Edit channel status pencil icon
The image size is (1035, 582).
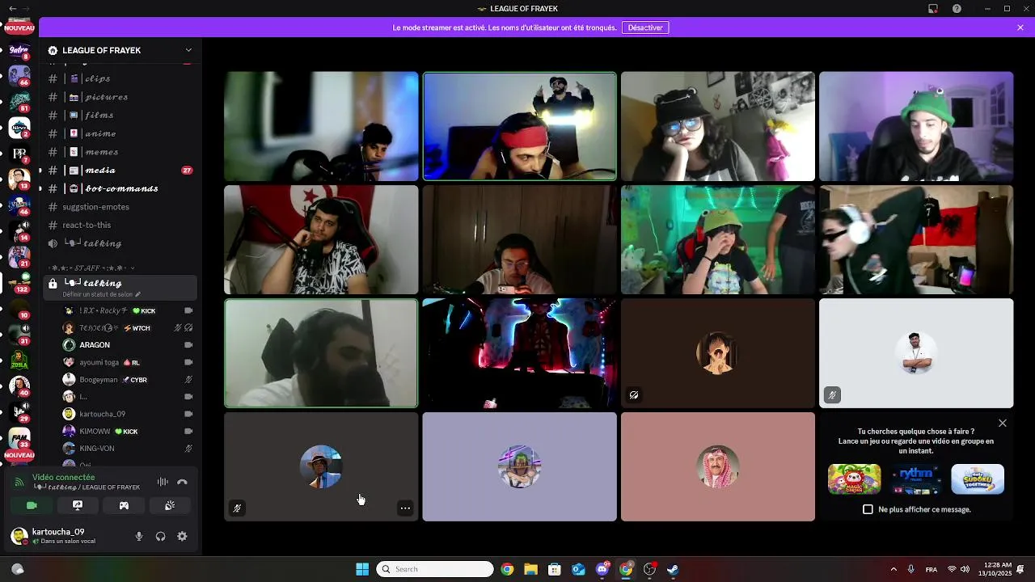coord(137,294)
